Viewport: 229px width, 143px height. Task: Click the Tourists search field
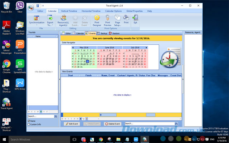pos(40,116)
